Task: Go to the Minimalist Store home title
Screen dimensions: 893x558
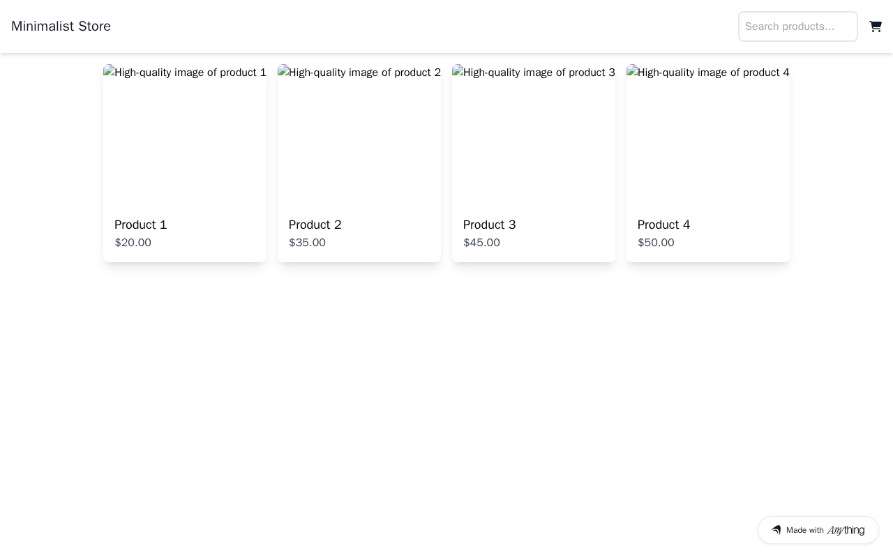Action: (x=61, y=27)
